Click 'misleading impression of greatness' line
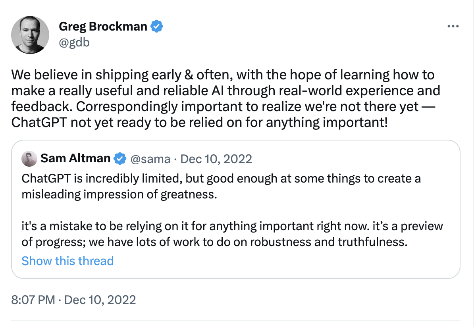The height and width of the screenshot is (327, 474). point(119,195)
